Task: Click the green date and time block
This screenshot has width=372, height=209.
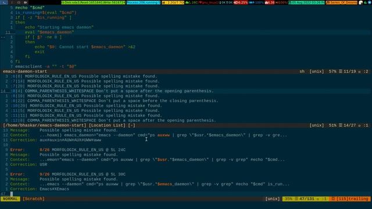Action: 306,2
